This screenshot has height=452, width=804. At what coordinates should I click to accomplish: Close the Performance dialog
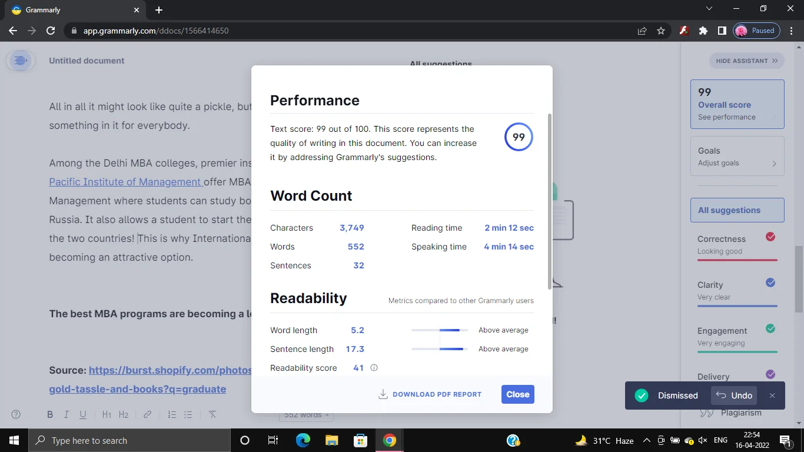[517, 394]
